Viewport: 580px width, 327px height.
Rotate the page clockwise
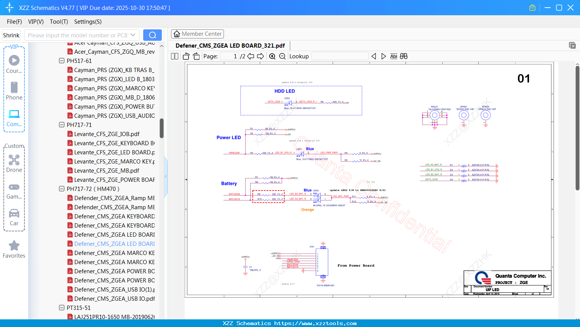196,56
